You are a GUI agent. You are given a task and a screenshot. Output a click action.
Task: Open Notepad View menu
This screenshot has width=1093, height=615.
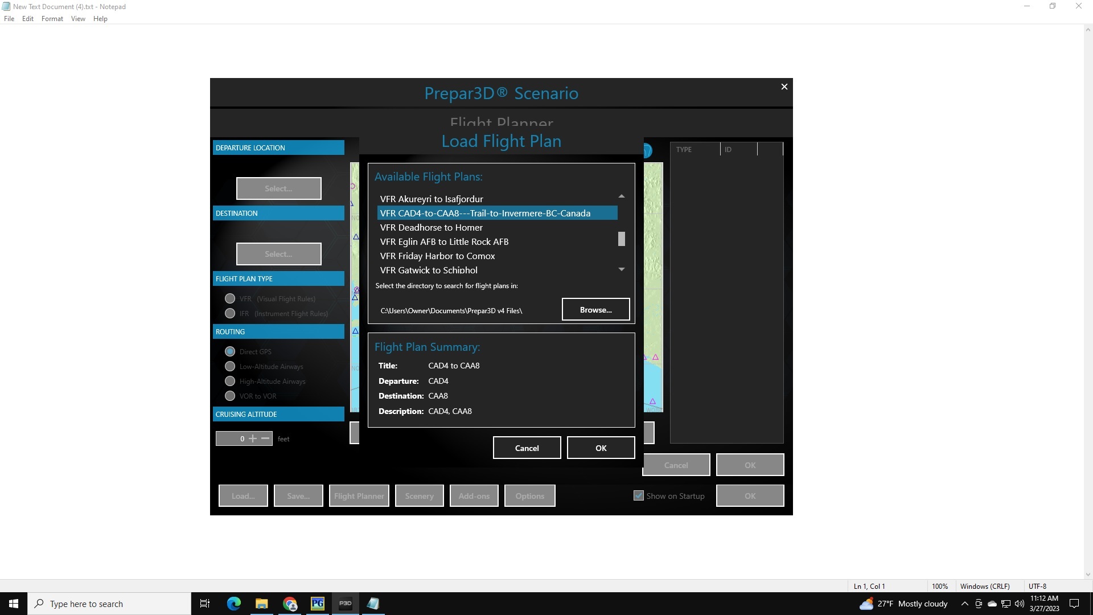(78, 19)
